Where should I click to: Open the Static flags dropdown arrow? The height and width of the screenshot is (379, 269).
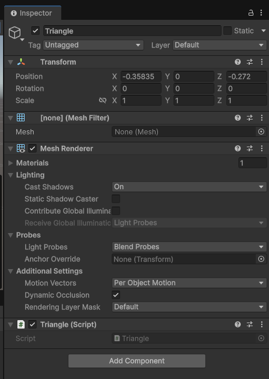263,31
